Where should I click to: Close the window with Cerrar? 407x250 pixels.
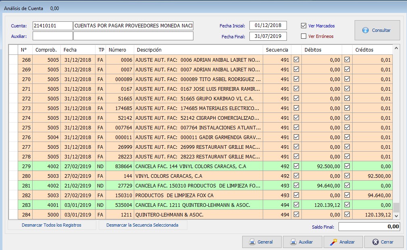coord(384,242)
